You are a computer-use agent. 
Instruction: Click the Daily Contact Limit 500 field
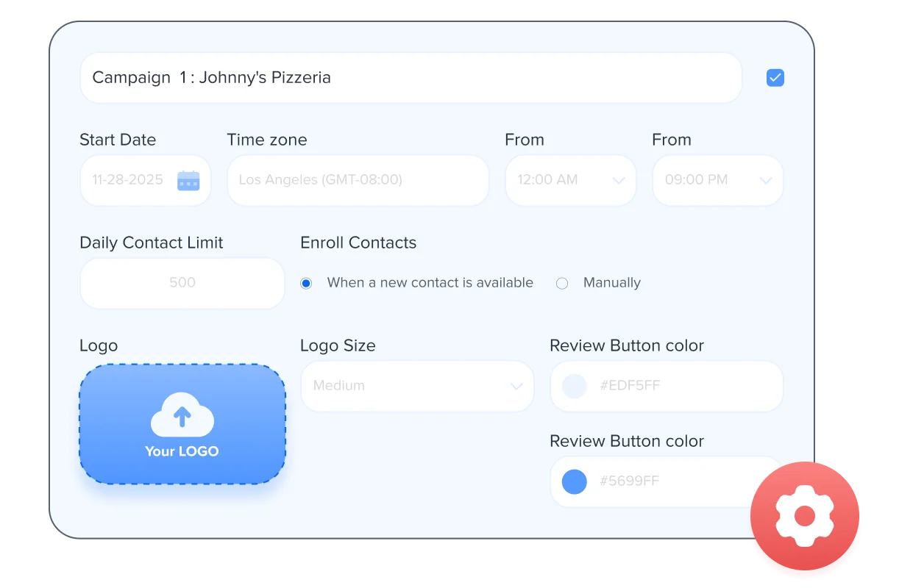tap(182, 283)
